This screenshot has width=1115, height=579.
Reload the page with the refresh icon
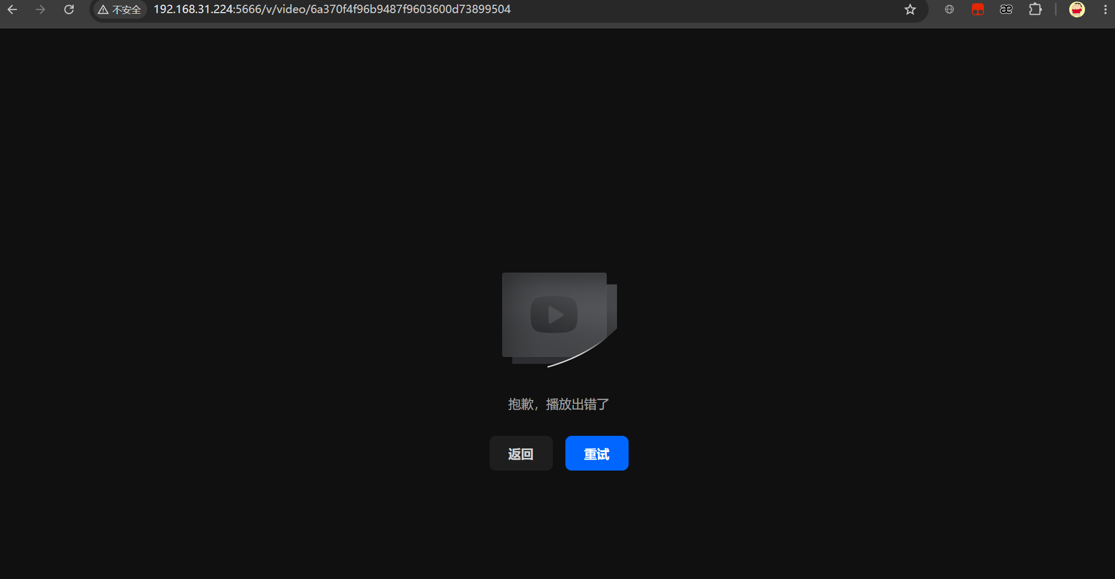point(69,9)
